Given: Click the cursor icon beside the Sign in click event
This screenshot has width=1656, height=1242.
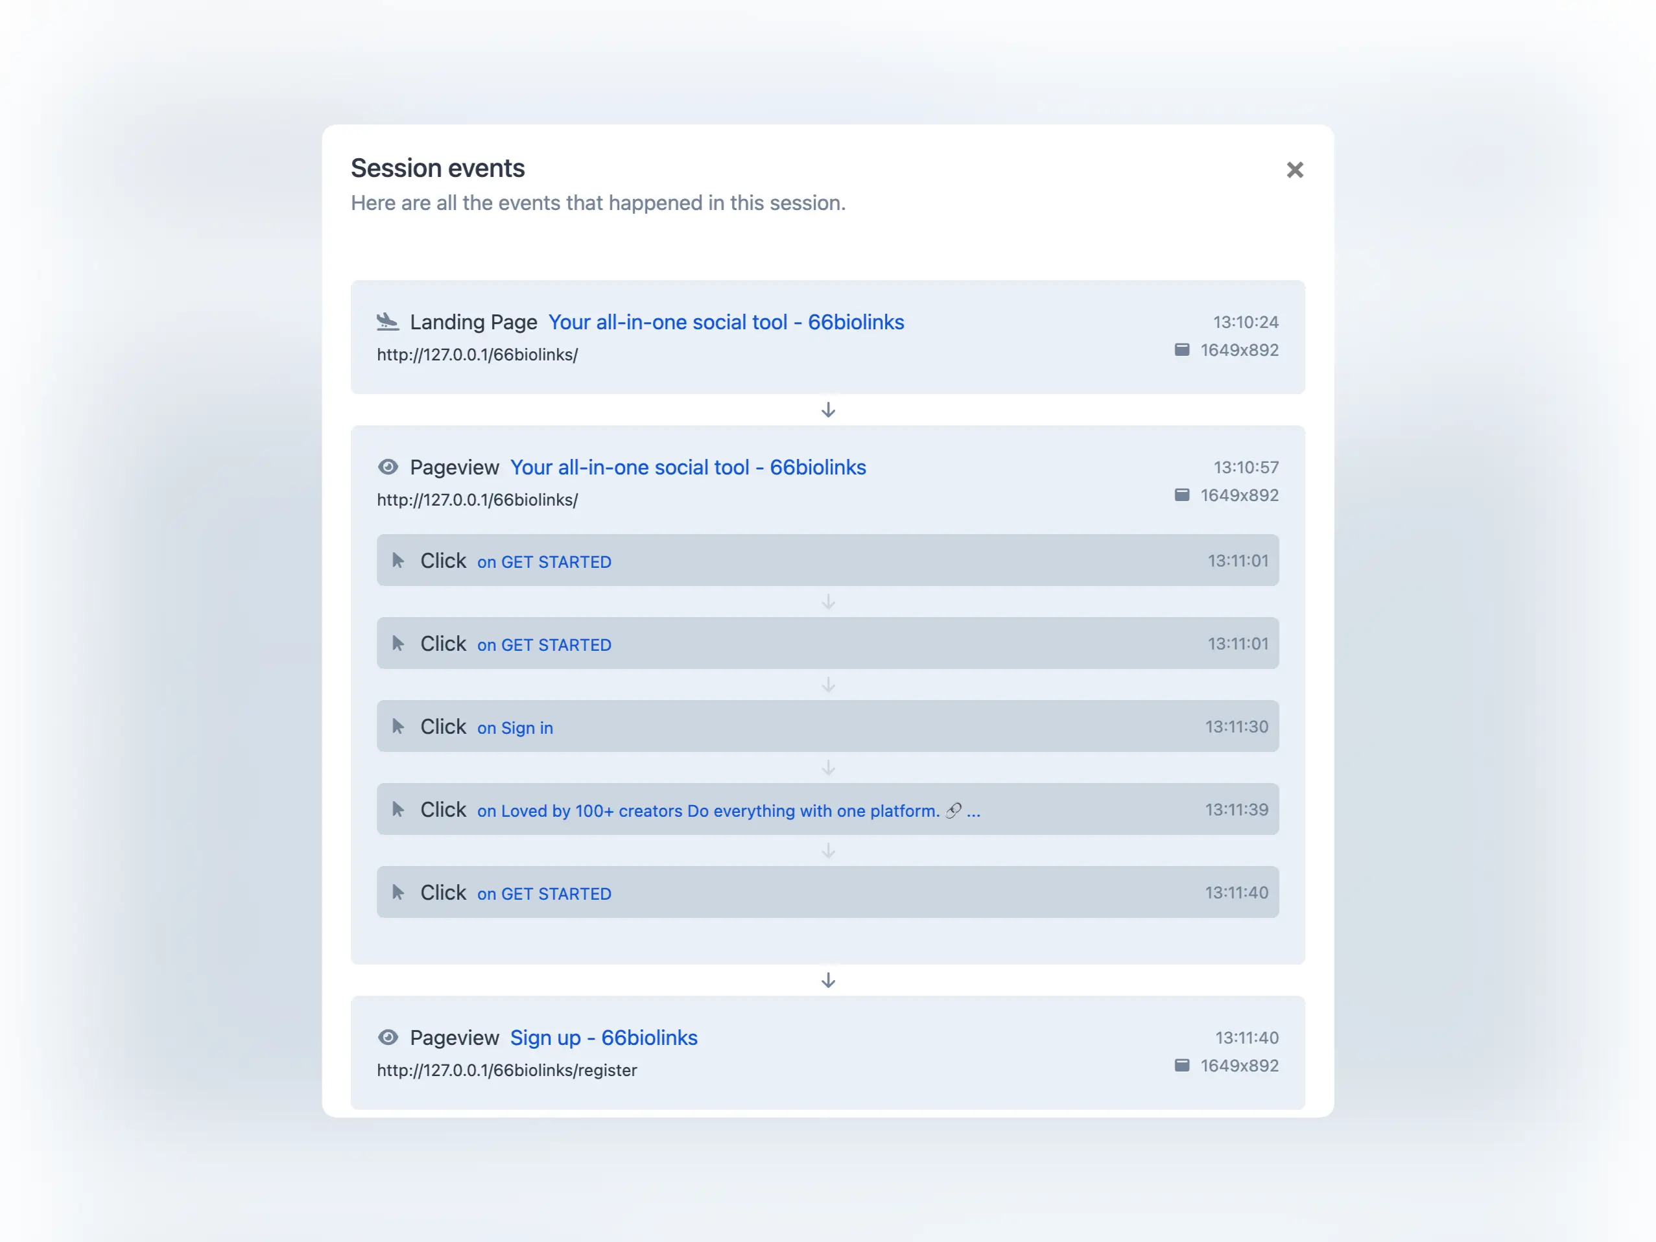Looking at the screenshot, I should click(x=398, y=725).
